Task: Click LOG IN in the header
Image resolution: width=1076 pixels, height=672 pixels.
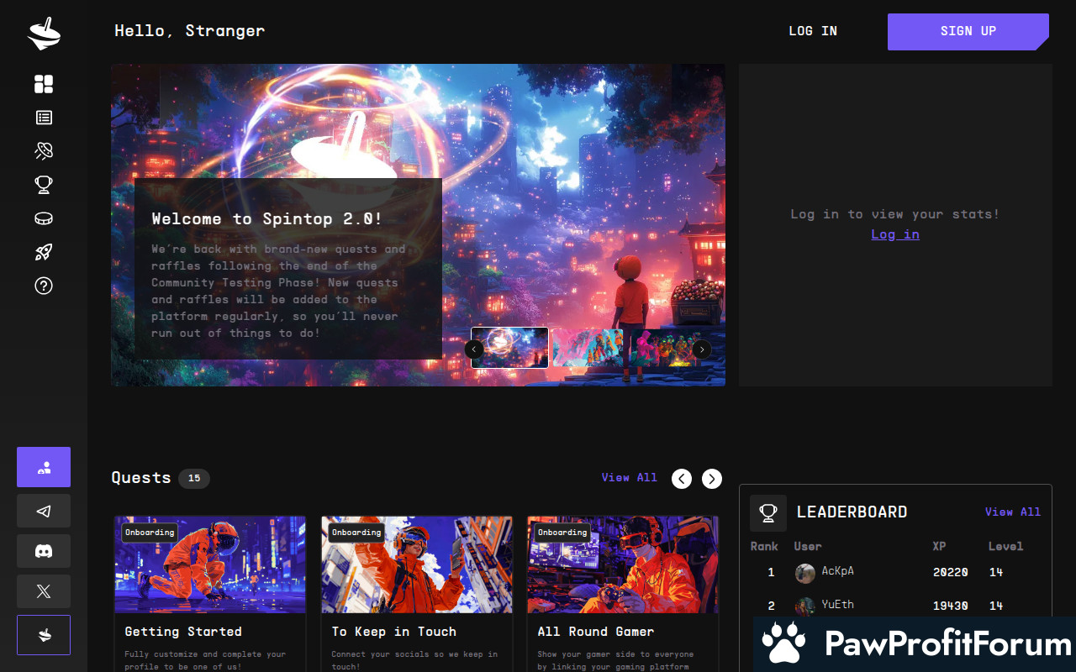Action: (813, 31)
